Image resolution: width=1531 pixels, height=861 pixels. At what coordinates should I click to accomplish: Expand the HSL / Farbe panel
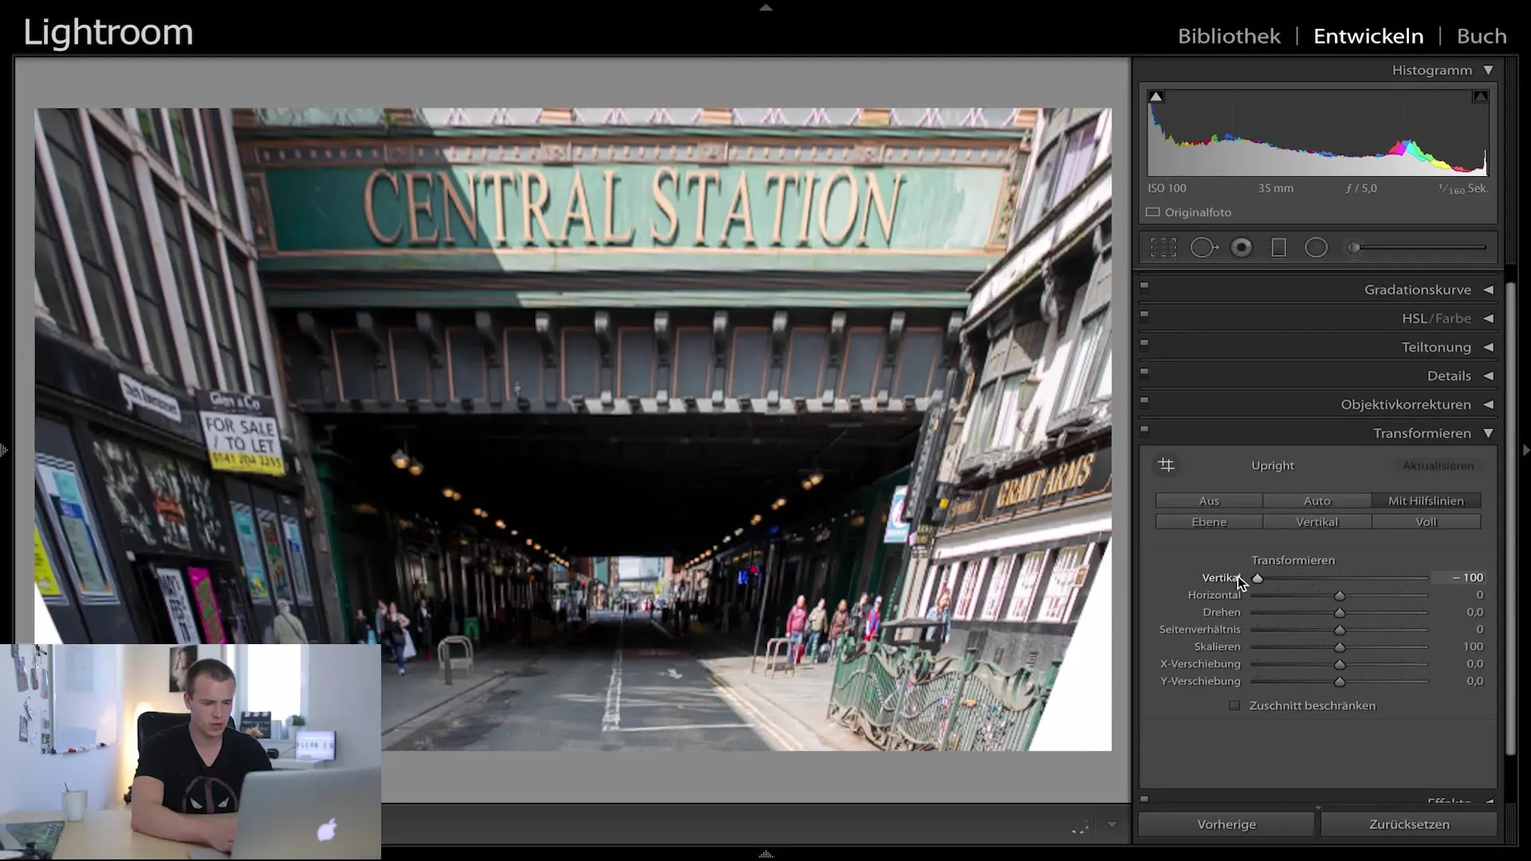(1488, 318)
